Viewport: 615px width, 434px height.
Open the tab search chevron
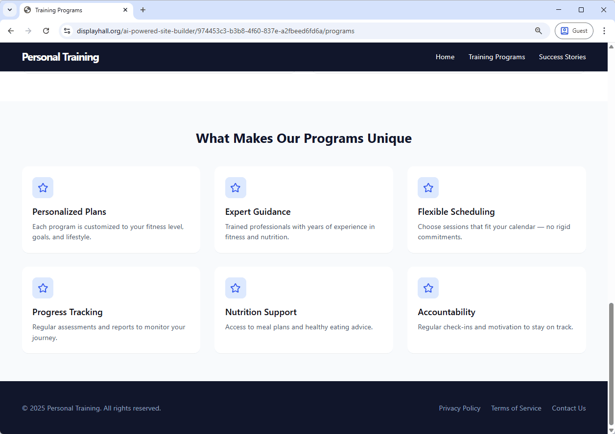(x=10, y=10)
